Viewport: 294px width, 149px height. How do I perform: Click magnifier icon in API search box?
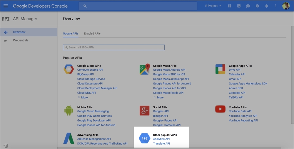click(66, 47)
